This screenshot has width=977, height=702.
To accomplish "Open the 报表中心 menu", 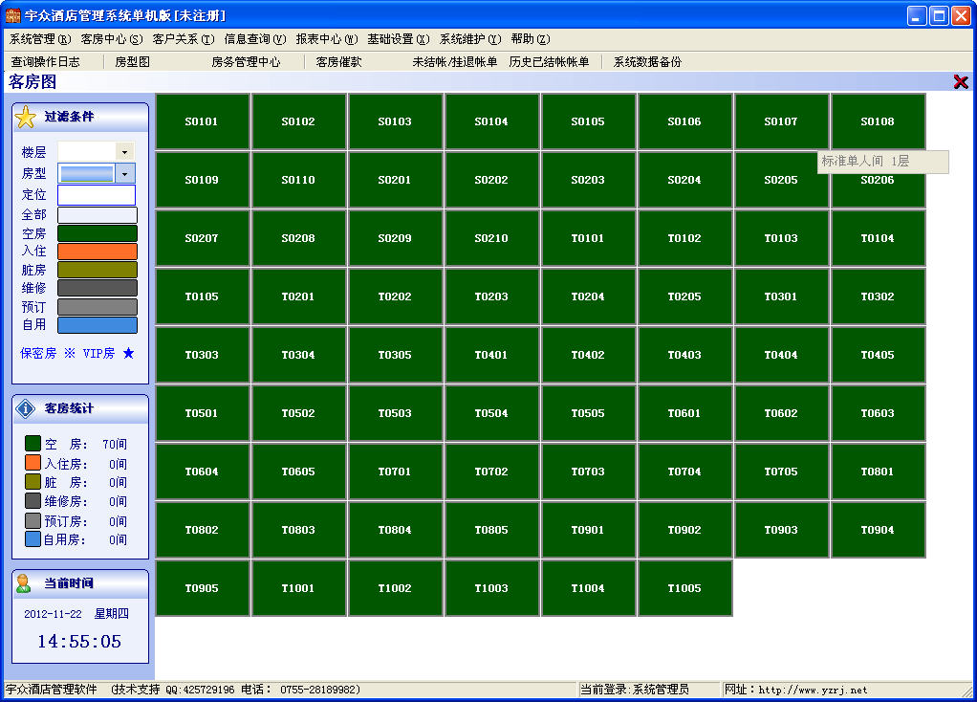I will (x=326, y=39).
